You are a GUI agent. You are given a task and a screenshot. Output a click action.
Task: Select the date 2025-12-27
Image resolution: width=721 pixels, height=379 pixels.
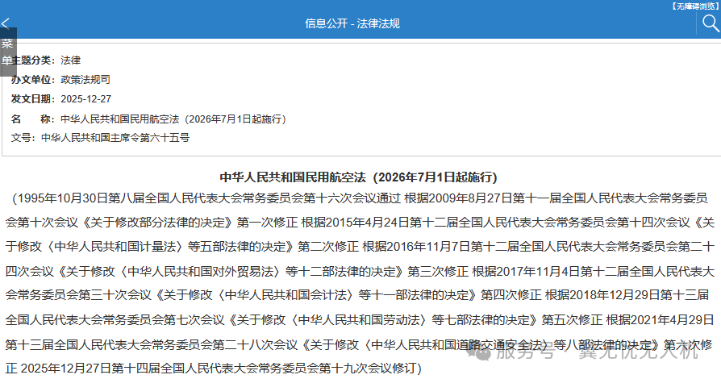pos(86,99)
